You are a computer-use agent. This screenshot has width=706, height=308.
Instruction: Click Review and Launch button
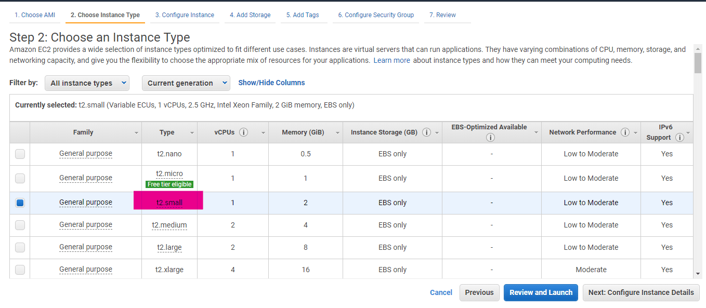click(x=541, y=292)
